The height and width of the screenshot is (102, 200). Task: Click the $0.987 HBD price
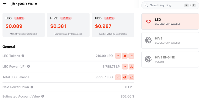point(103,26)
